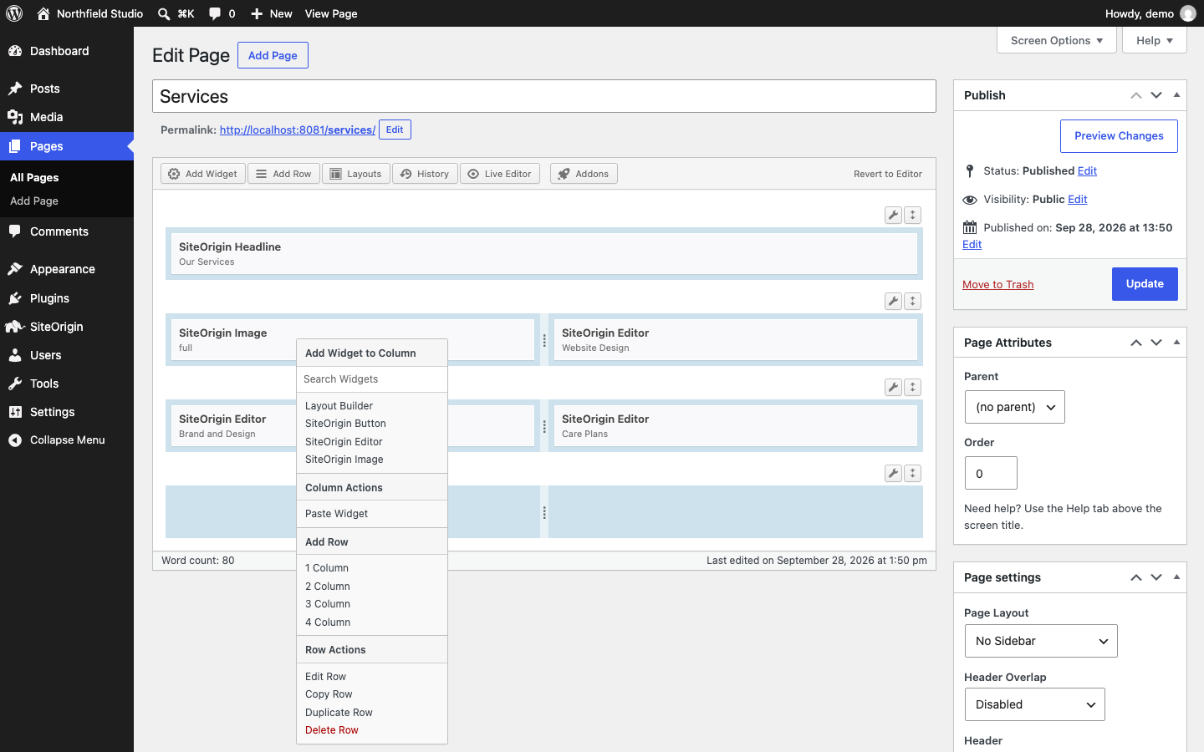Choose Delete Row from the context menu
This screenshot has width=1204, height=752.
372,730
